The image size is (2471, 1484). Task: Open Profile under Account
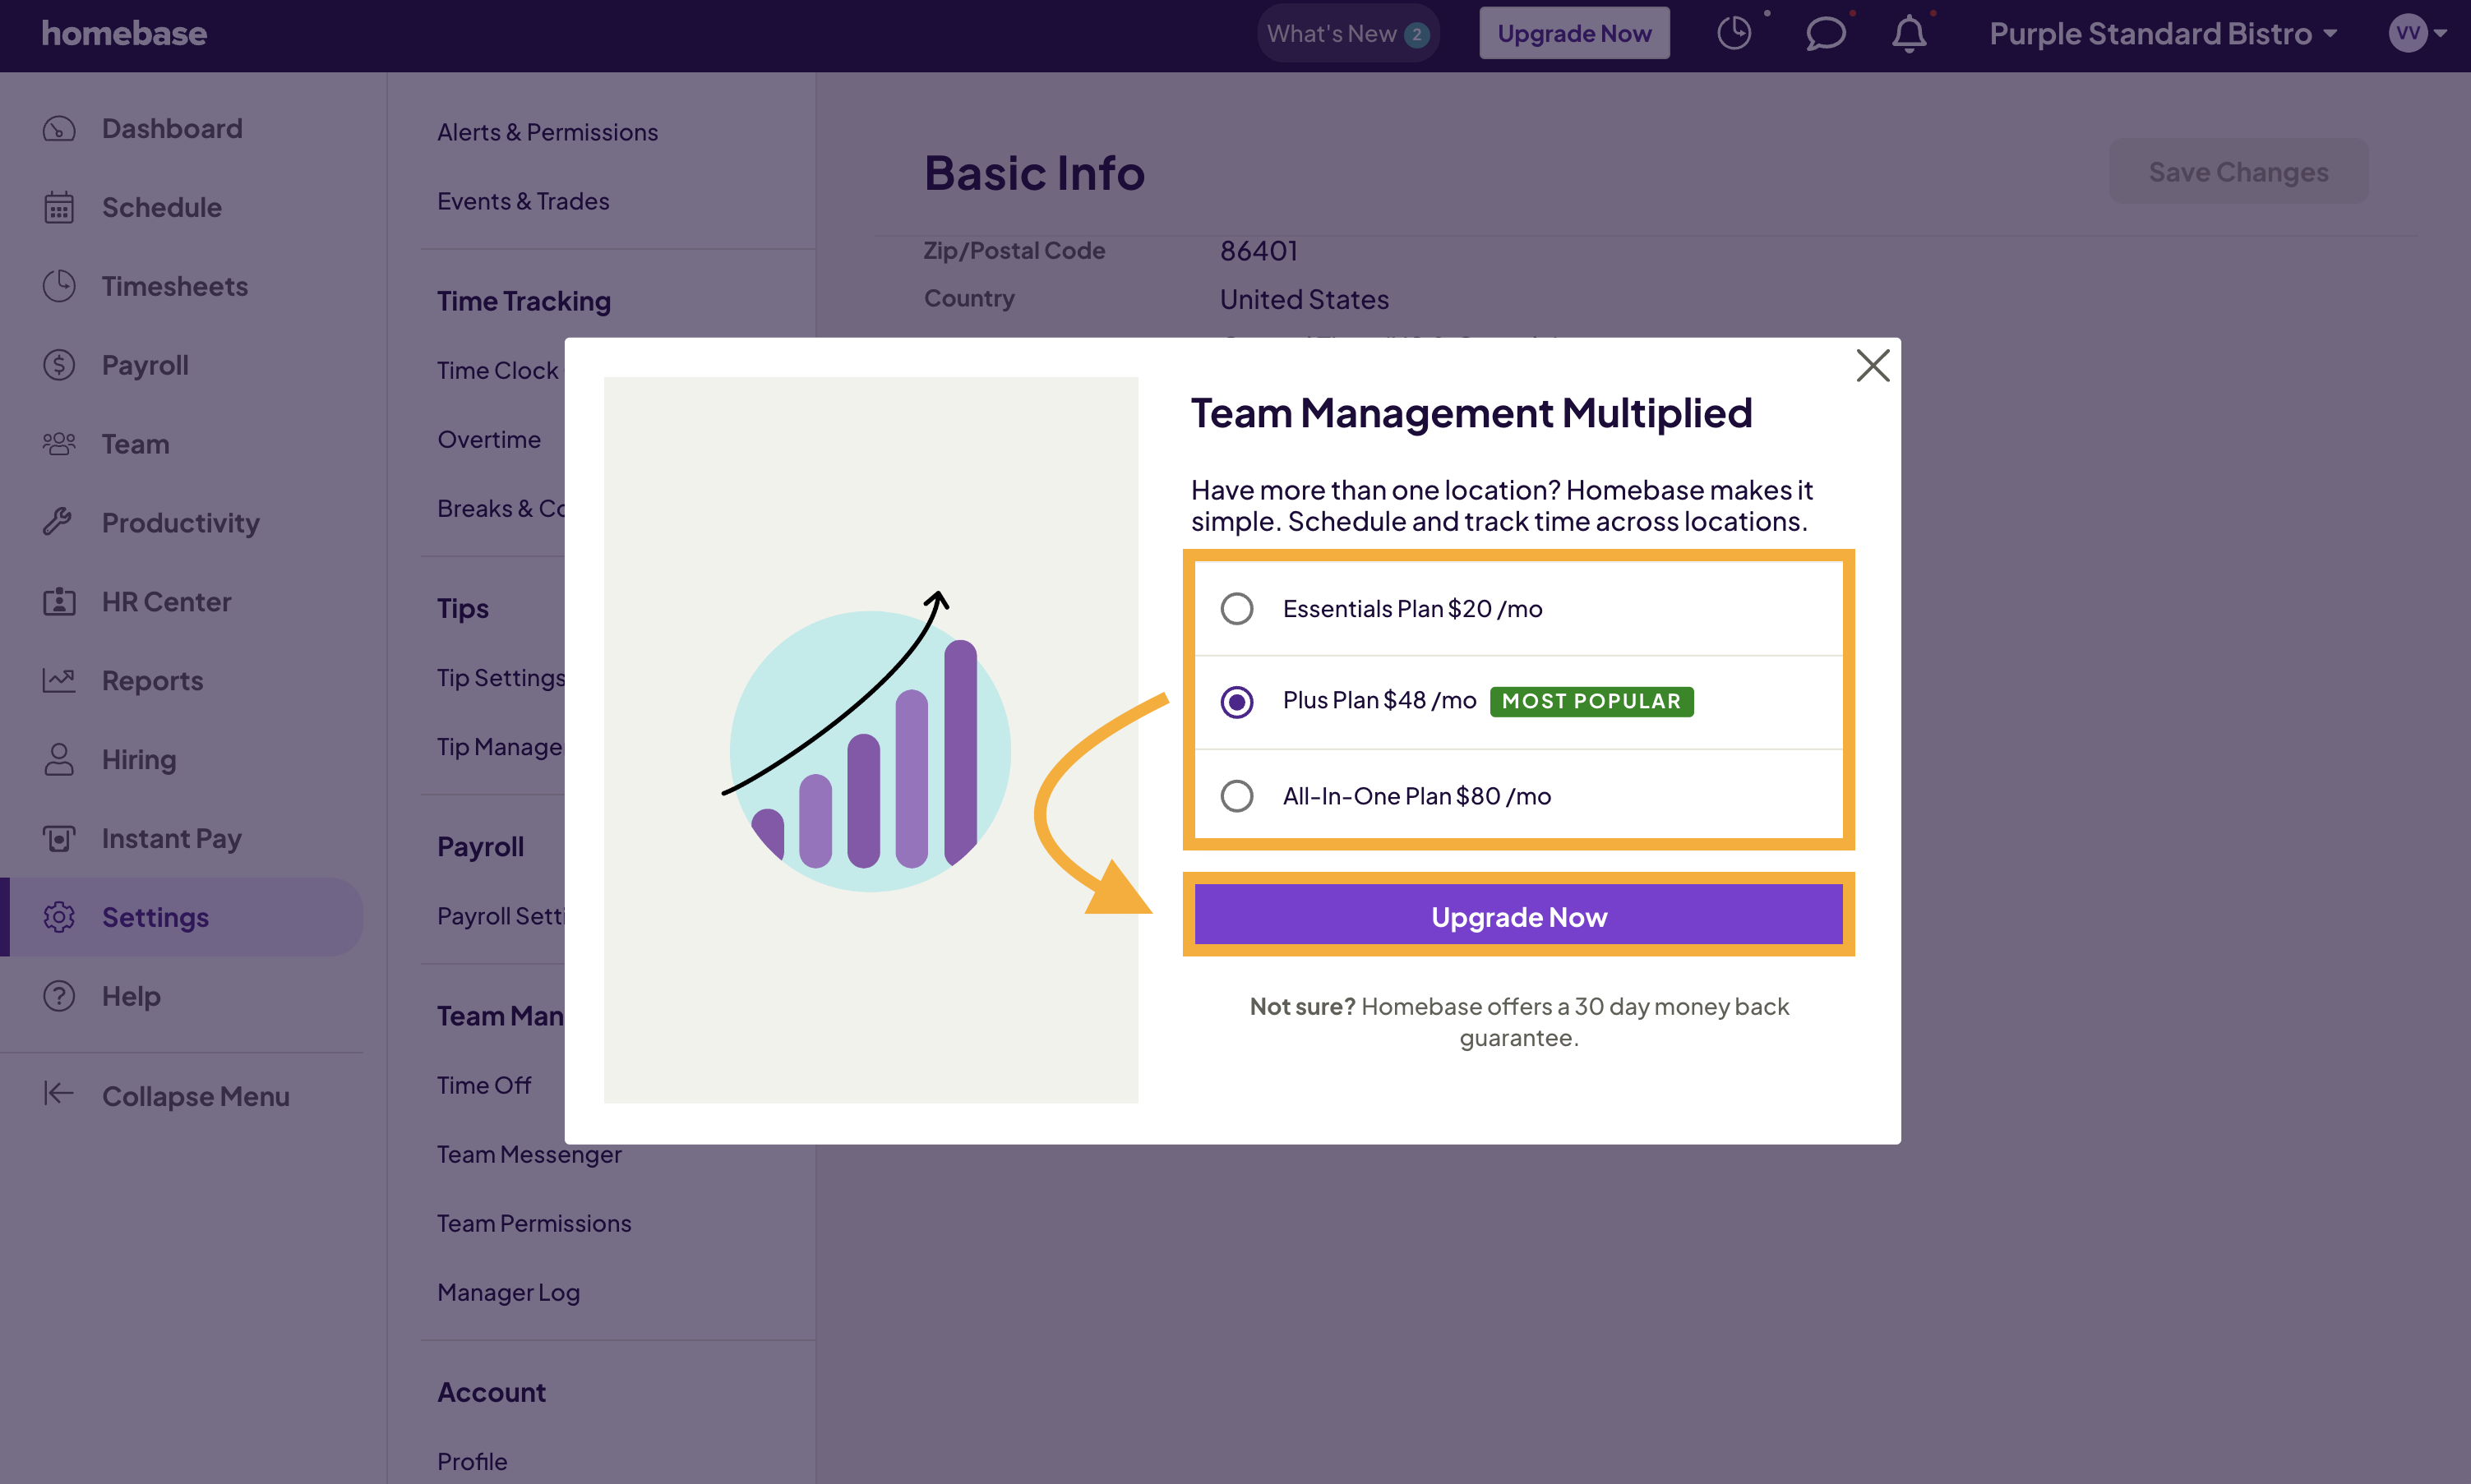[472, 1461]
